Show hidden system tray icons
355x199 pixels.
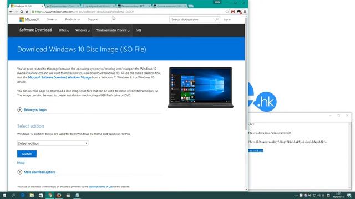pyautogui.click(x=296, y=195)
